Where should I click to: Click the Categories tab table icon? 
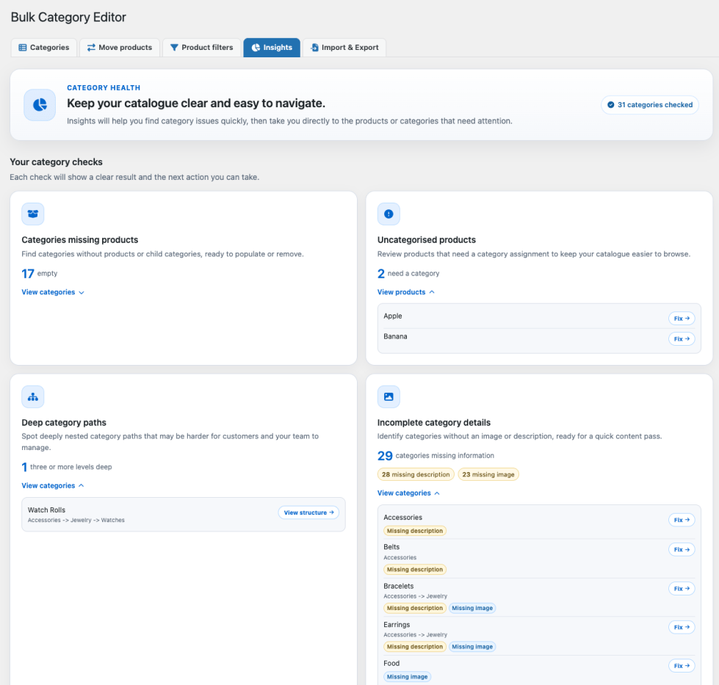23,47
